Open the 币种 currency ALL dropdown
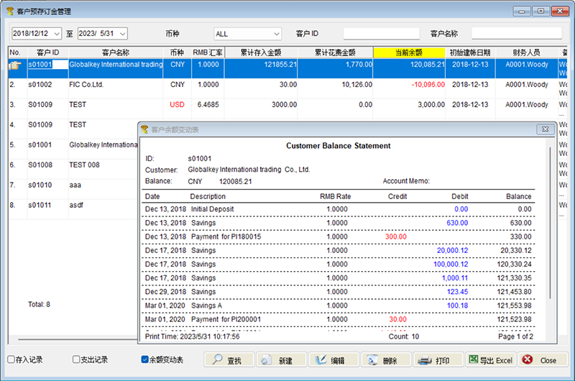Screen dimensions: 575x381 [x=276, y=34]
